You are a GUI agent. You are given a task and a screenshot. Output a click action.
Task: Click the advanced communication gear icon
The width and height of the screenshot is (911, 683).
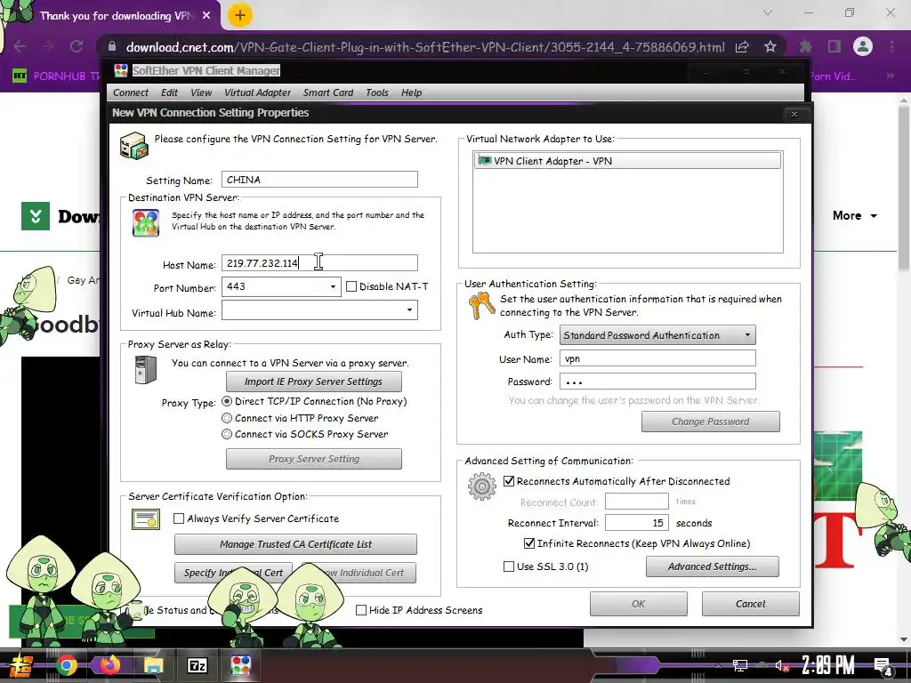[481, 486]
